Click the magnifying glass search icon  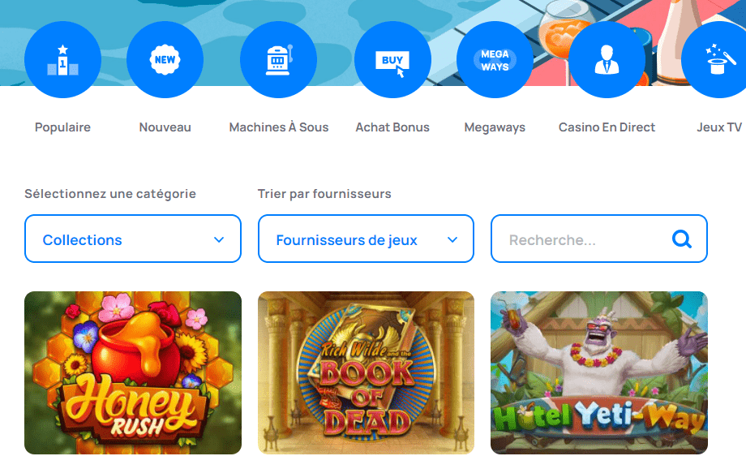681,239
